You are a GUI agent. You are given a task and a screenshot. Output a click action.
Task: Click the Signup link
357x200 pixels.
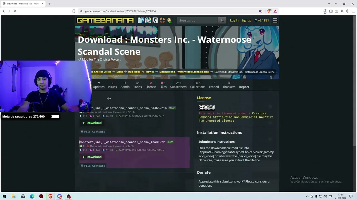246,20
